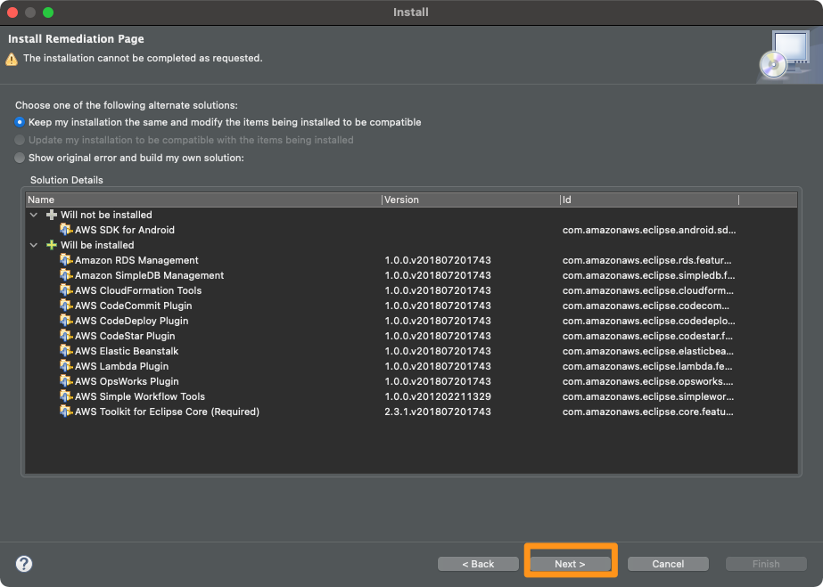Click the AWS Toolkit for Eclipse Core icon
The image size is (823, 587).
tap(66, 412)
